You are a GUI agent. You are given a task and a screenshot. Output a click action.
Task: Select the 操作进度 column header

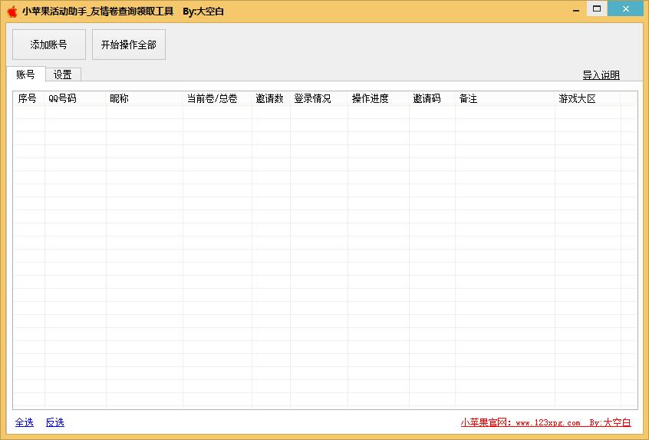coord(371,99)
